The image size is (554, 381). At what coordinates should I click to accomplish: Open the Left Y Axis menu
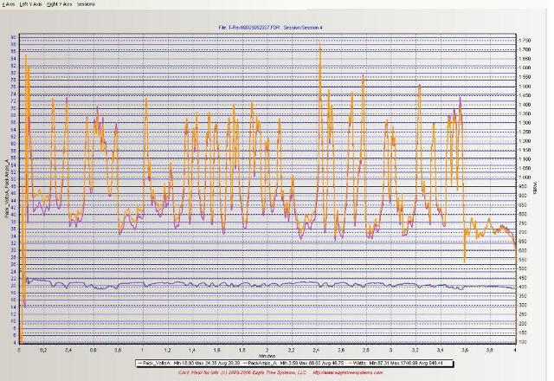[32, 4]
